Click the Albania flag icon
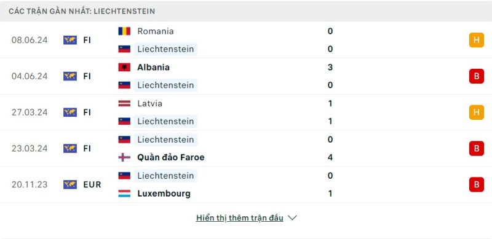Screen dimensions: 492x239 tap(124, 67)
